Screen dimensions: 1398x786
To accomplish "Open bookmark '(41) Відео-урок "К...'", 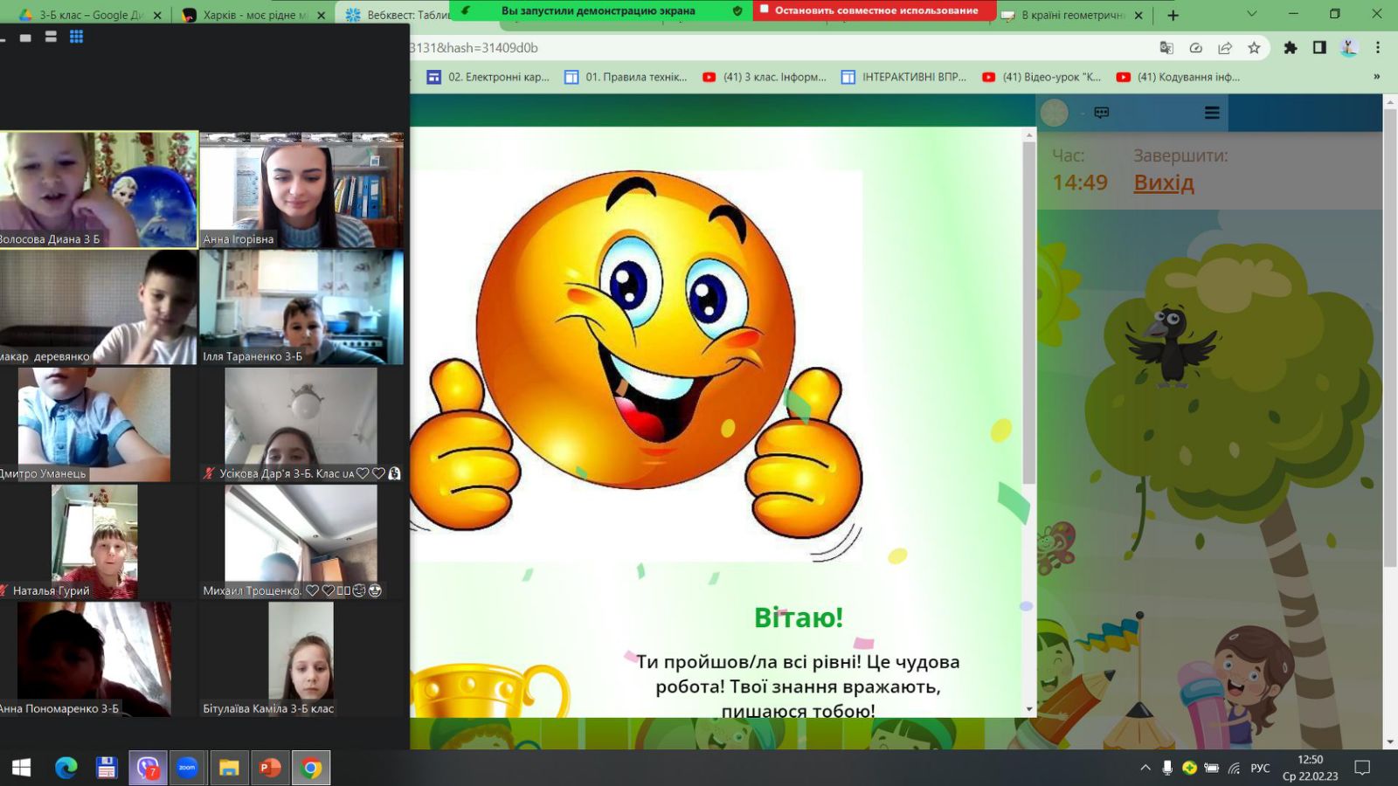I will click(1042, 77).
